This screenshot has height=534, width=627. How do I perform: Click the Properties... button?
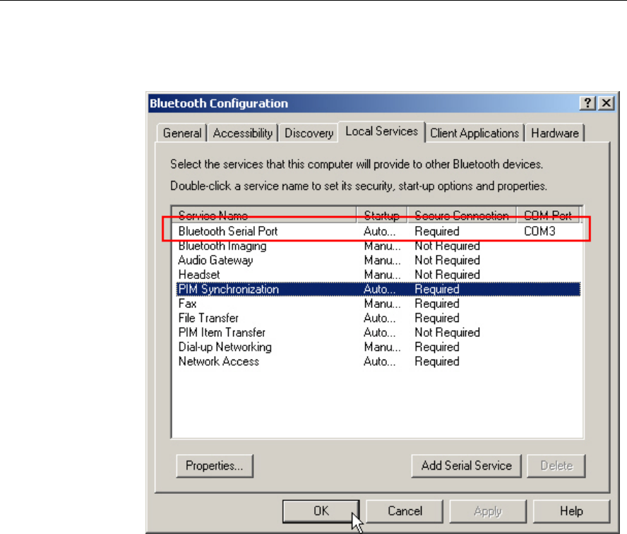pos(215,465)
